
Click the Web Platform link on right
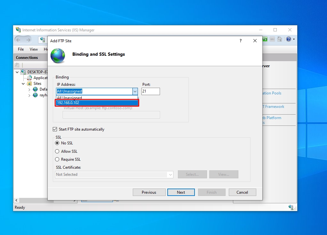(272, 118)
